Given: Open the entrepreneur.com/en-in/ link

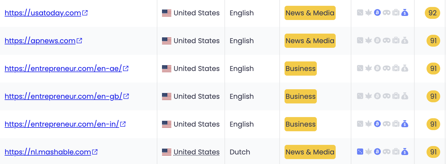Looking at the screenshot, I should pyautogui.click(x=62, y=124).
